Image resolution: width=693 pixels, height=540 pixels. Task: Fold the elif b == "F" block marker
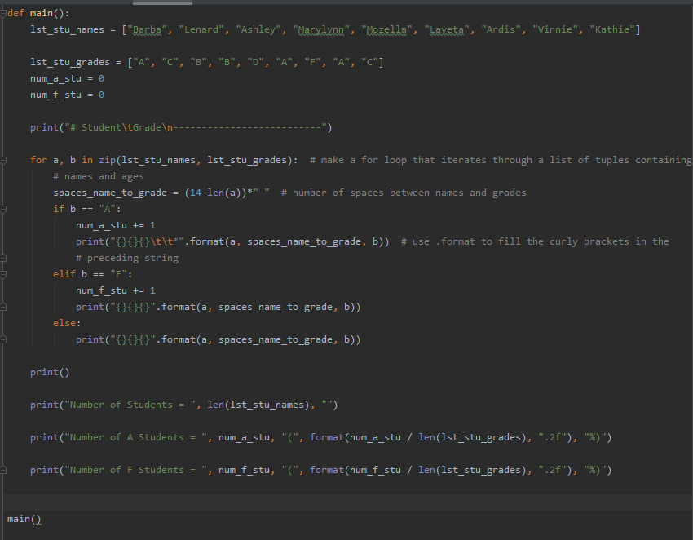[3, 274]
